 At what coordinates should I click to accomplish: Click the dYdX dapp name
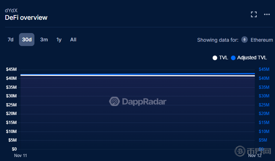pos(11,10)
